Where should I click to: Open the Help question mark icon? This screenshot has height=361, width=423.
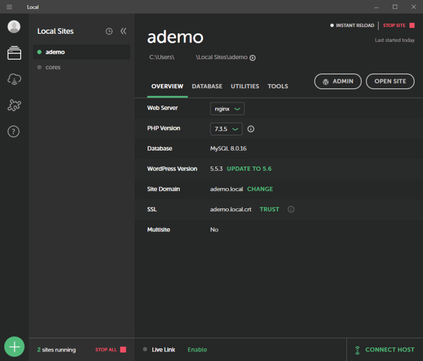(14, 132)
